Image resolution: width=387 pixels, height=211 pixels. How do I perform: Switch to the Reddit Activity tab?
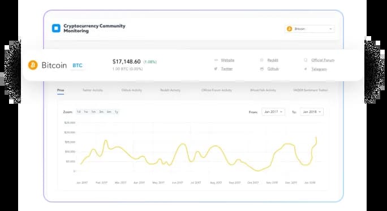(x=170, y=90)
